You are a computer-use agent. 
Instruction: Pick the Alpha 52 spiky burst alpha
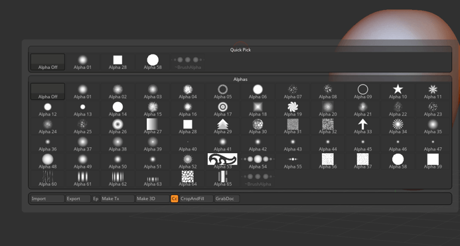(188, 162)
